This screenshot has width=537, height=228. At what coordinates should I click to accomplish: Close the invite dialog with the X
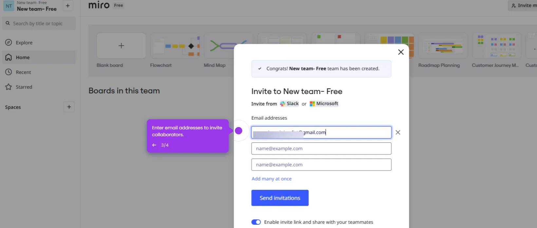[401, 52]
